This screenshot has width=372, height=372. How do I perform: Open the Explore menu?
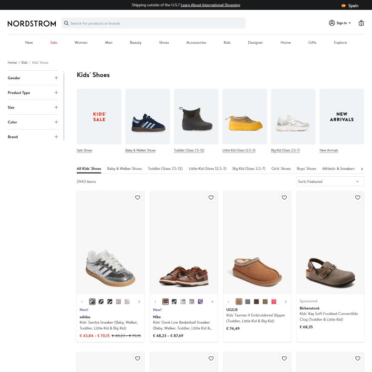(340, 42)
